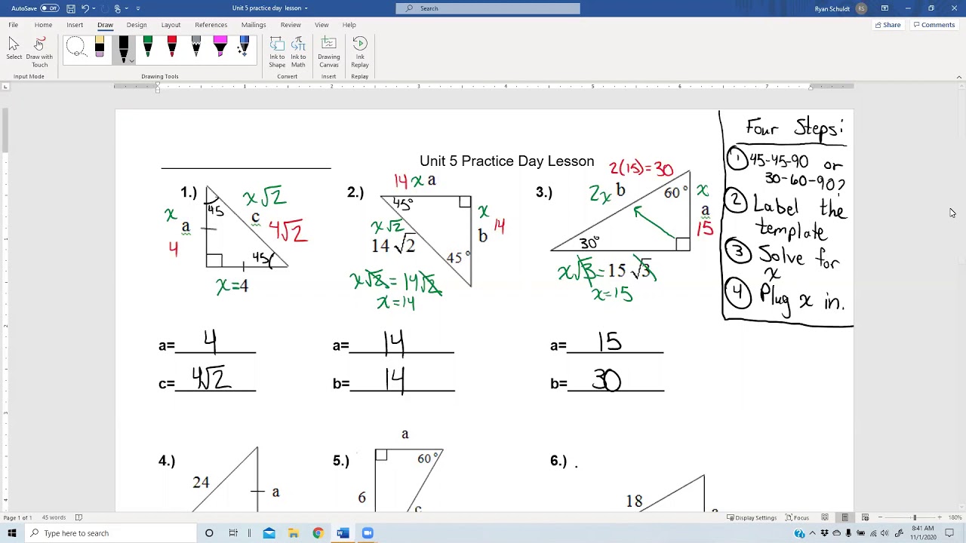Switch to Read Mode view
Image resolution: width=966 pixels, height=543 pixels.
pos(825,517)
